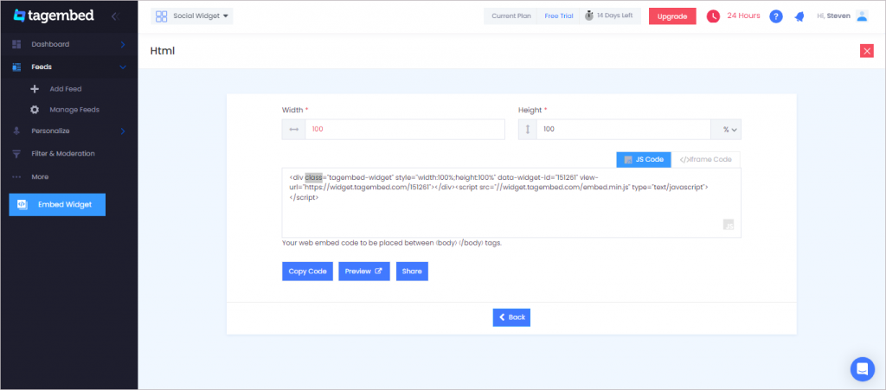Click Add Feed link
Image resolution: width=886 pixels, height=390 pixels.
point(66,88)
